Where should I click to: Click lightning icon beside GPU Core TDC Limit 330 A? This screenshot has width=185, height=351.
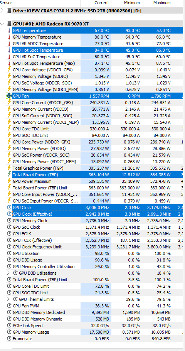coord(9,129)
